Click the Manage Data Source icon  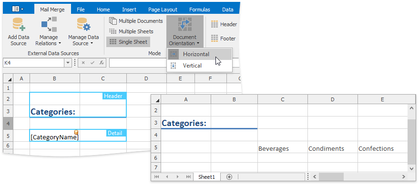pos(83,24)
